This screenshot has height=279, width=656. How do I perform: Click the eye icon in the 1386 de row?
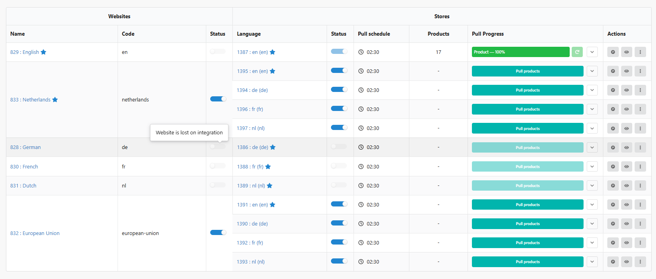point(626,147)
